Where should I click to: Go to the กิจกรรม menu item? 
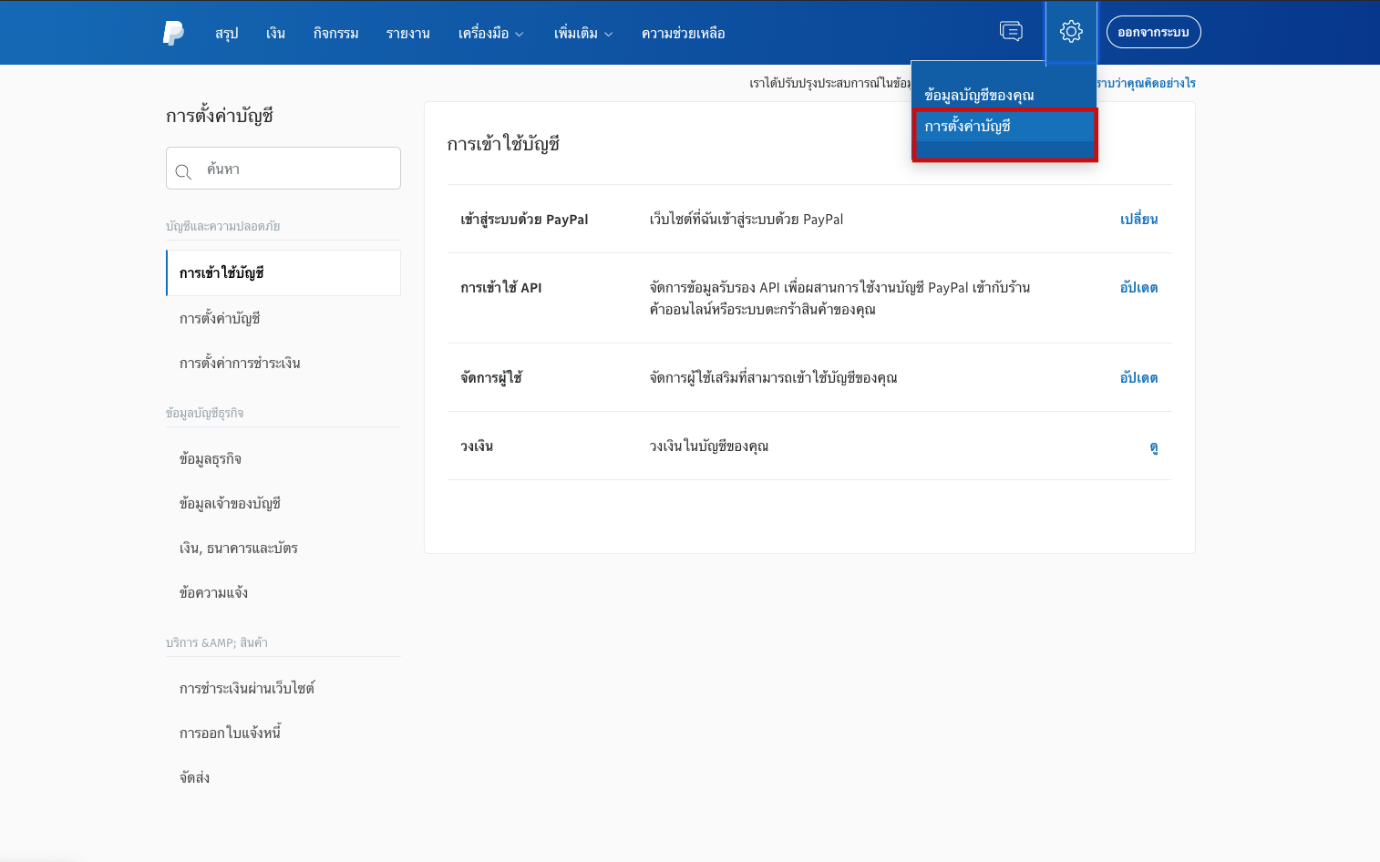(x=335, y=34)
